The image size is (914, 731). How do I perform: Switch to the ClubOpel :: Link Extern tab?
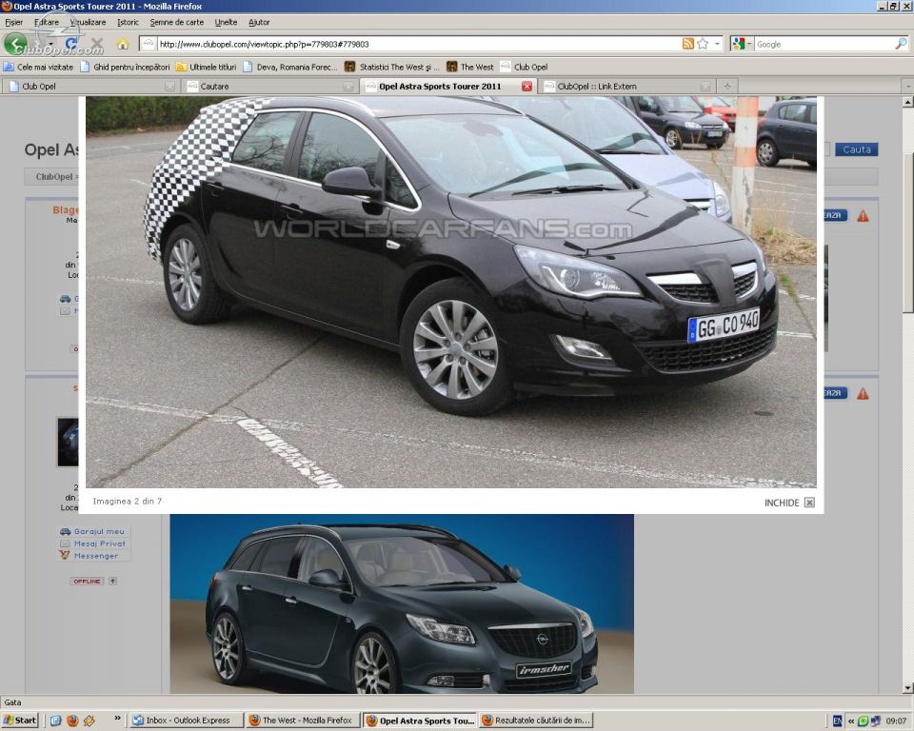coord(626,87)
